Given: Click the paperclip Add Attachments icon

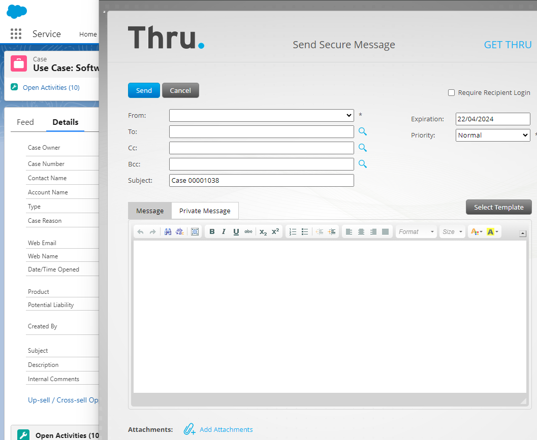Looking at the screenshot, I should (189, 429).
